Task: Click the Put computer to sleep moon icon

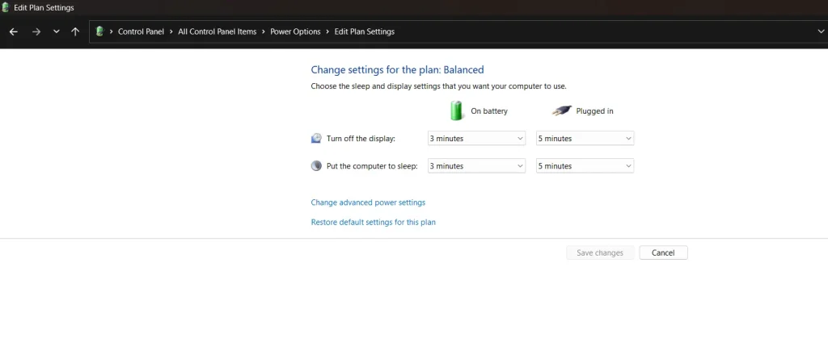Action: pos(316,166)
